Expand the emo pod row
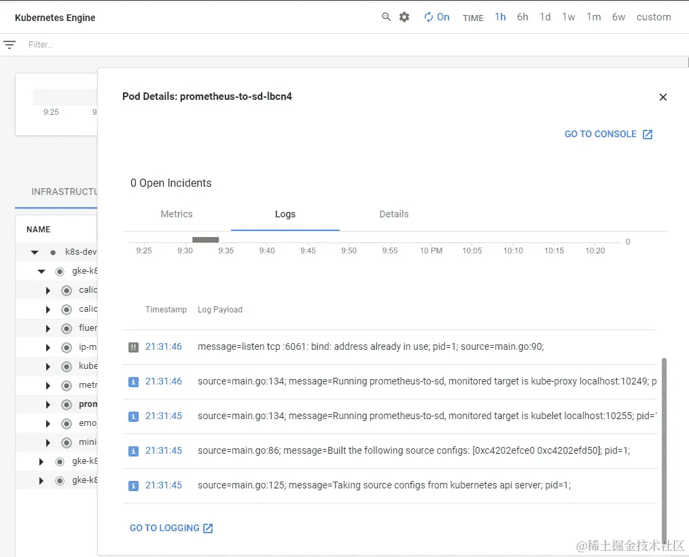Image resolution: width=689 pixels, height=557 pixels. [48, 424]
